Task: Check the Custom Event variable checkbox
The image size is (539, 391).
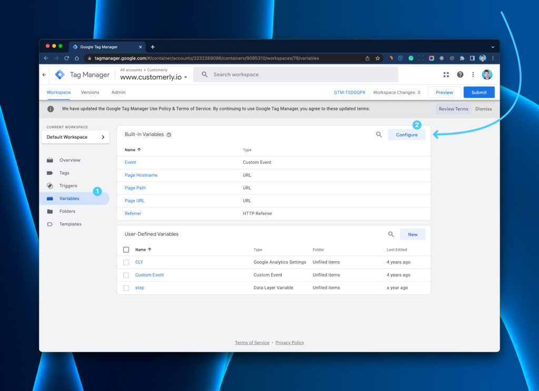Action: pyautogui.click(x=126, y=275)
